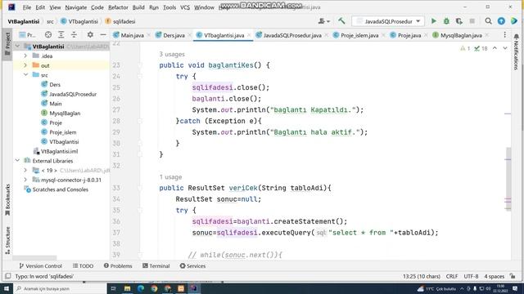
Task: Open the Code With Me user menu
Action: 324,21
